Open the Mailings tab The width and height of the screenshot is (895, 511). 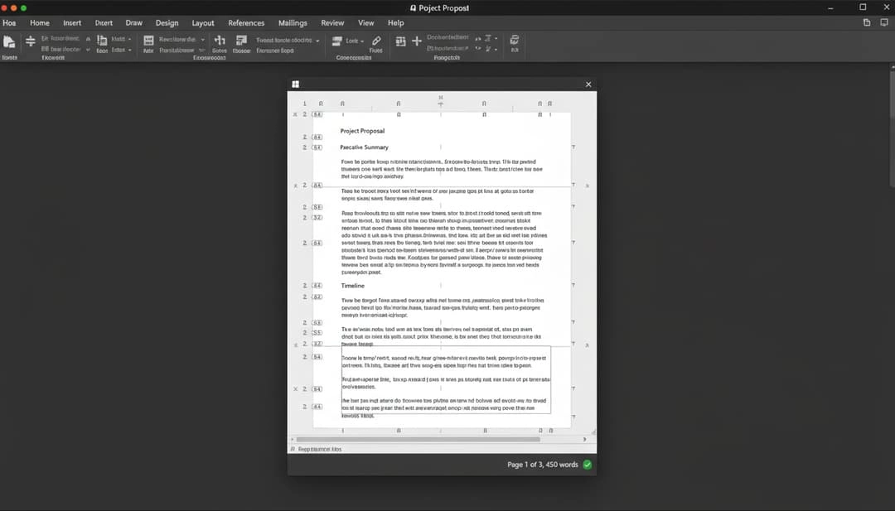[x=293, y=23]
